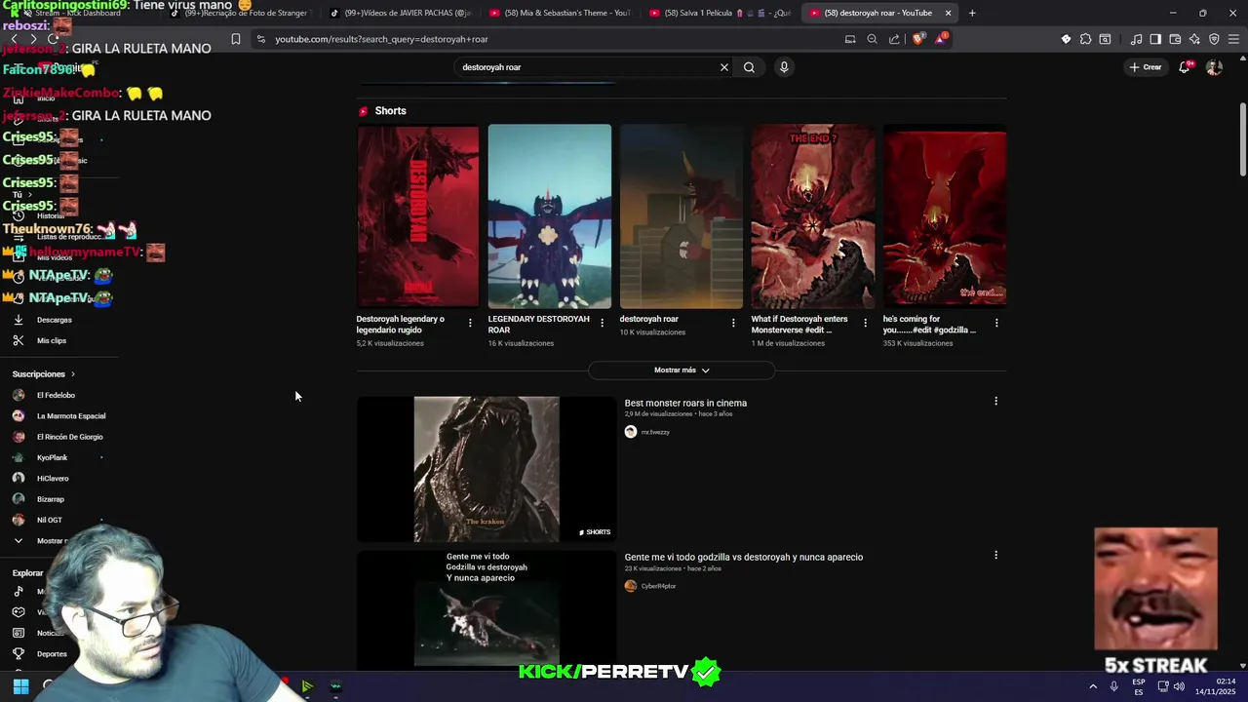Close the destoroyah roar YouTube tab
The height and width of the screenshot is (702, 1248).
pos(948,13)
